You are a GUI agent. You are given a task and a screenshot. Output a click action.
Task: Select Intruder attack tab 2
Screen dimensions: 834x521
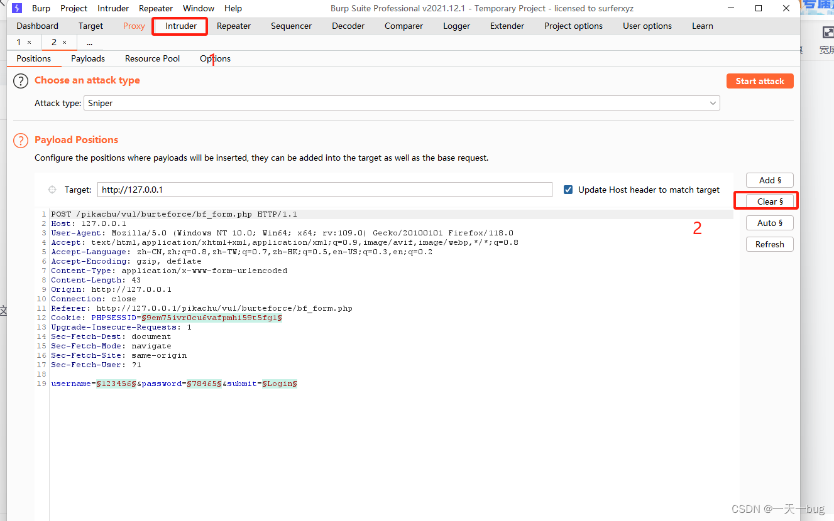click(x=54, y=42)
